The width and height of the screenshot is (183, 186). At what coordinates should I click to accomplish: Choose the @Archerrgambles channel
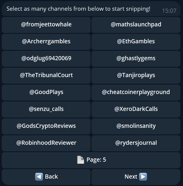point(46,42)
